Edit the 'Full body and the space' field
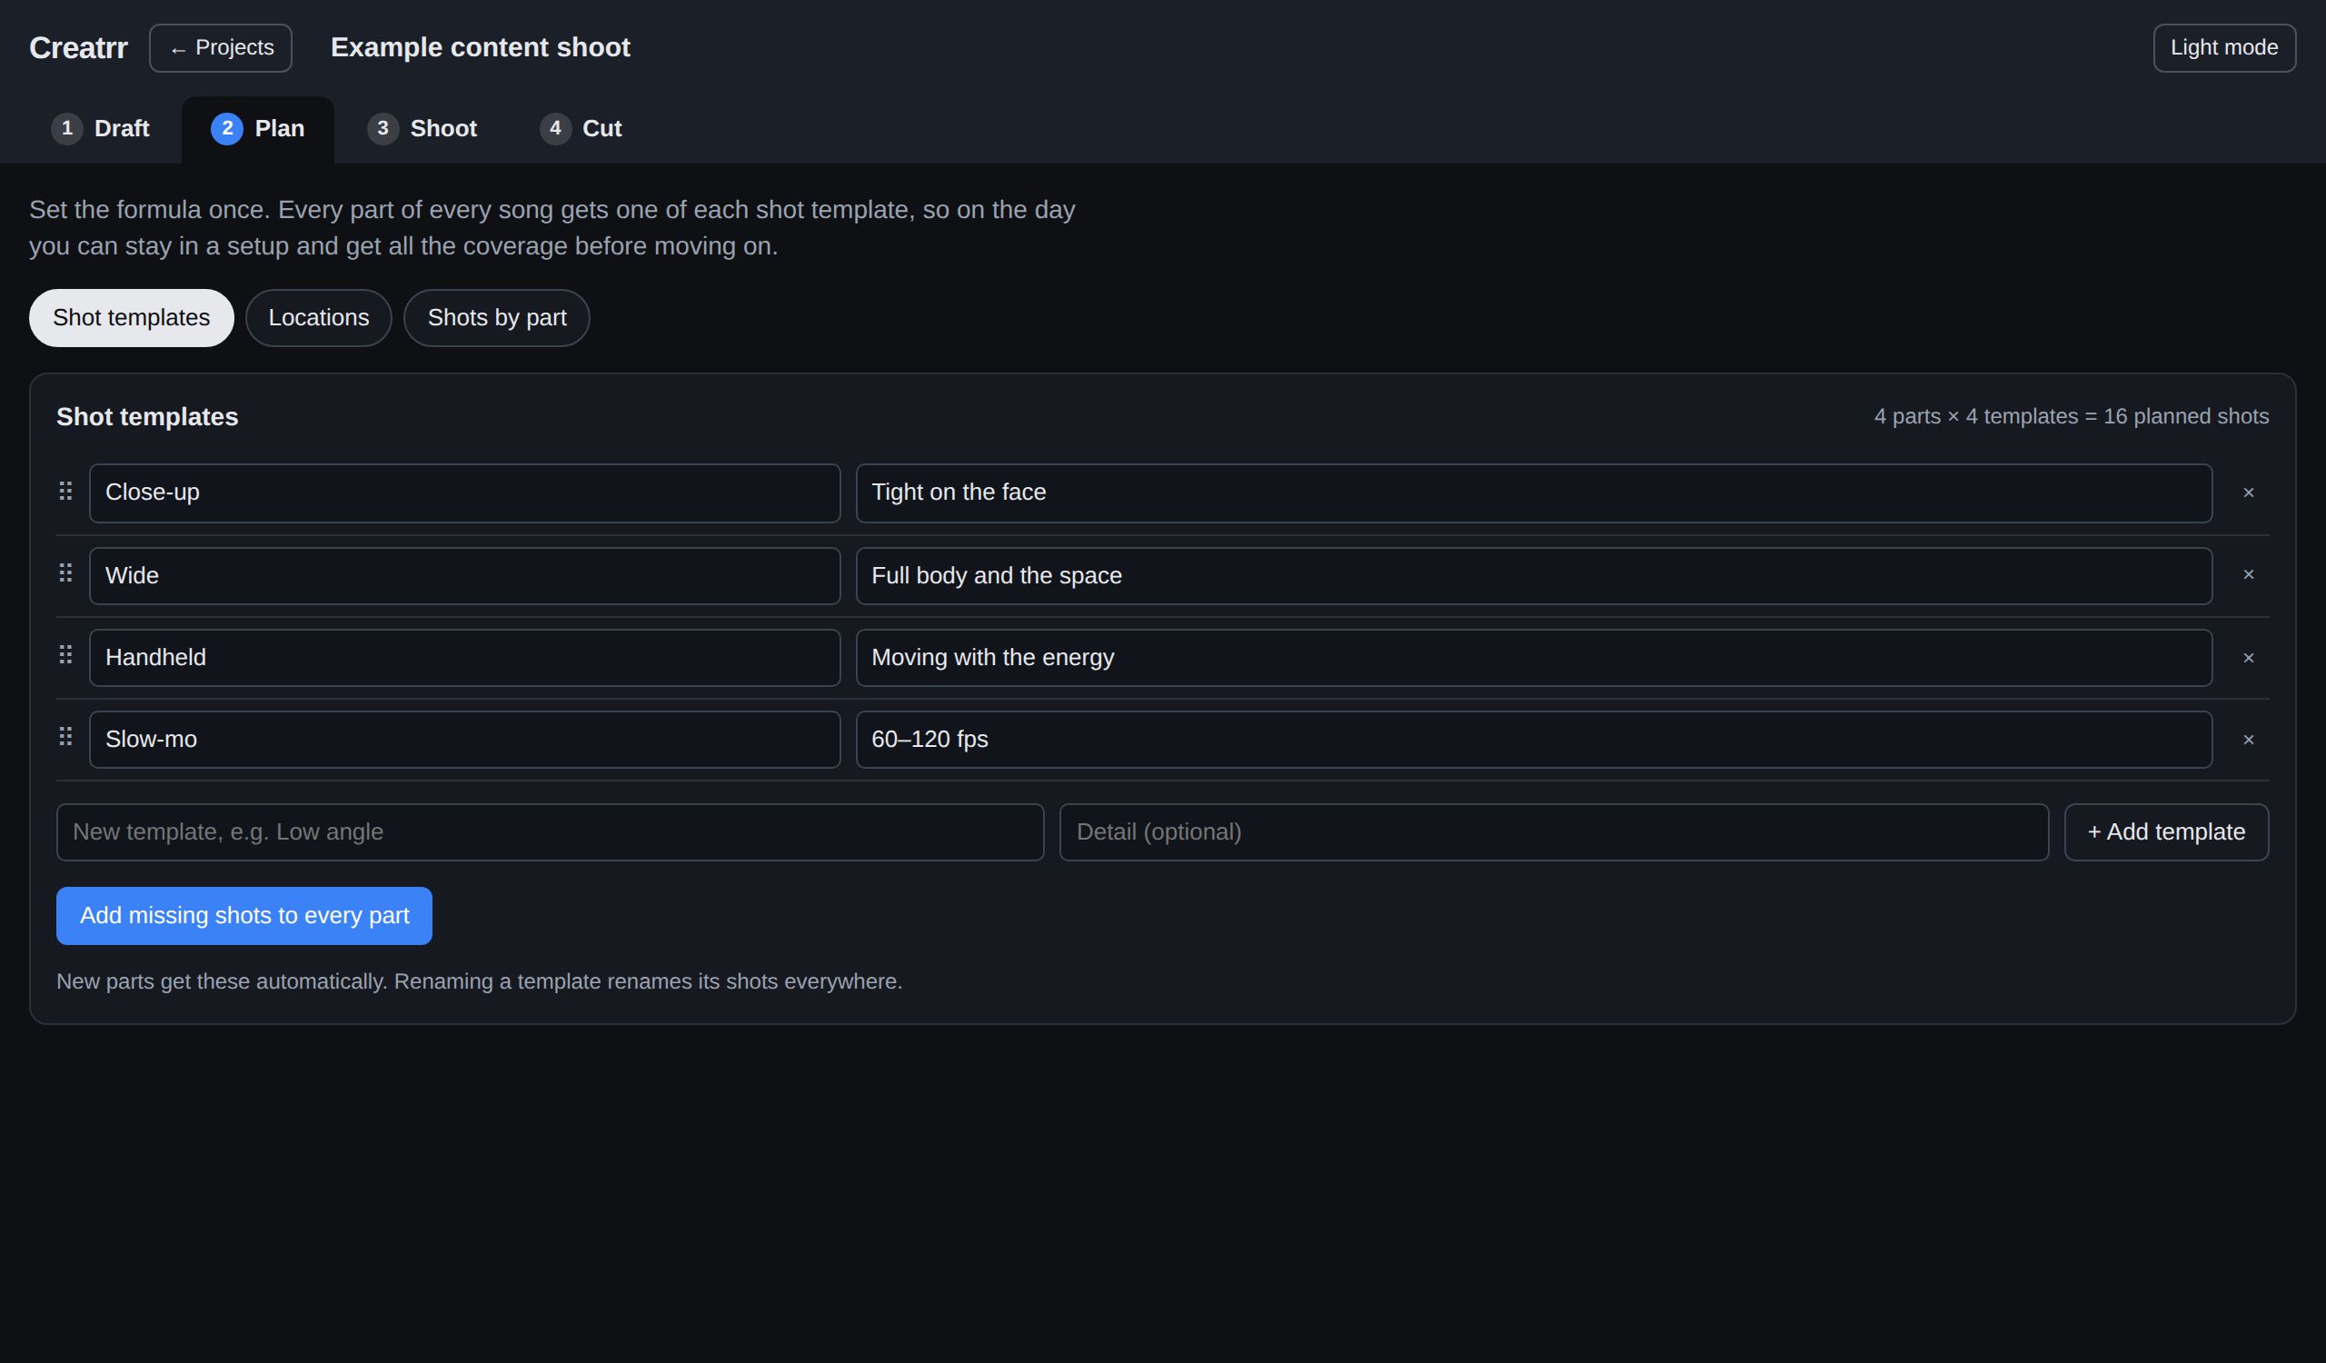This screenshot has height=1363, width=2326. [x=1534, y=576]
